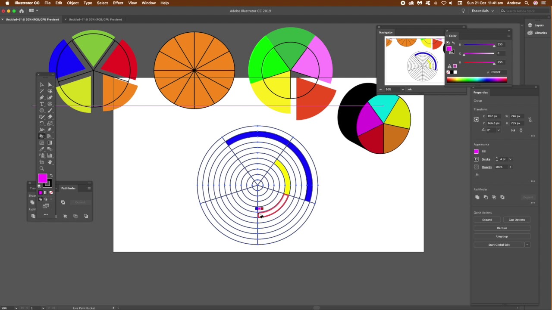Swap fill and stroke in toolbar
Viewport: 552px width, 310px height.
tap(51, 176)
